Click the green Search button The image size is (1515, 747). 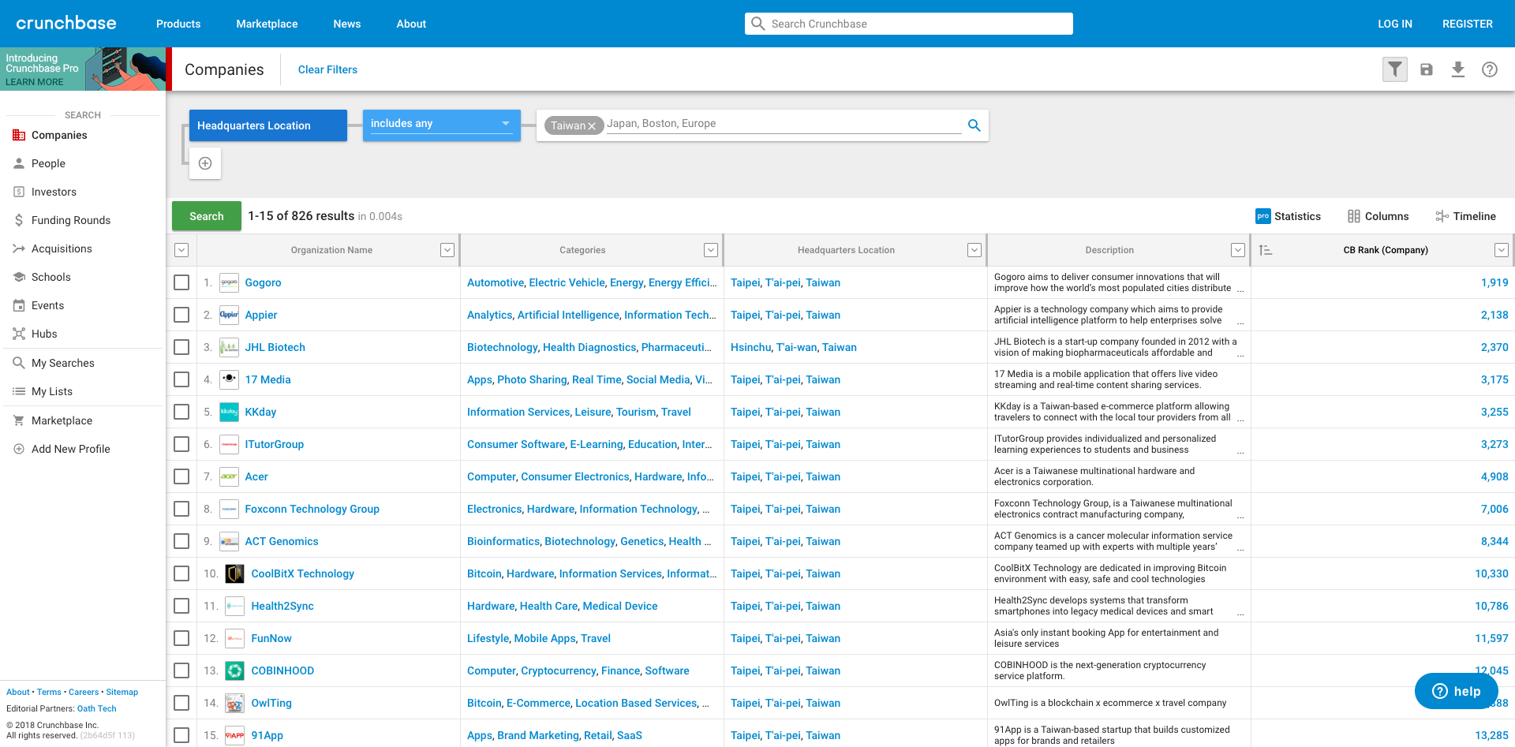point(207,216)
